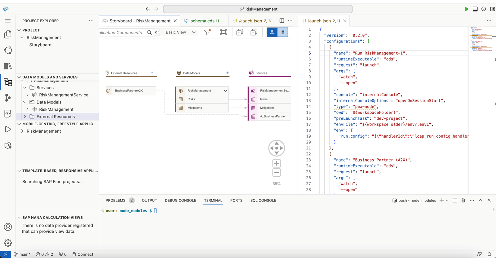Screen dimensions: 496x261
Task: Collapse the PROJECT section
Action: (x=19, y=30)
